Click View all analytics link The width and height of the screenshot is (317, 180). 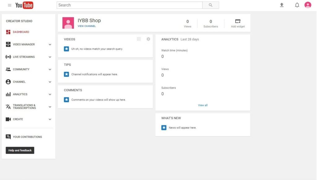coord(202,105)
